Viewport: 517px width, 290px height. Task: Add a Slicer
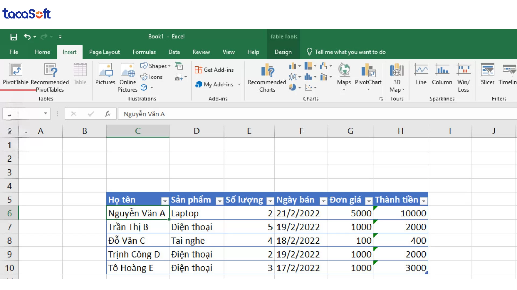point(487,75)
